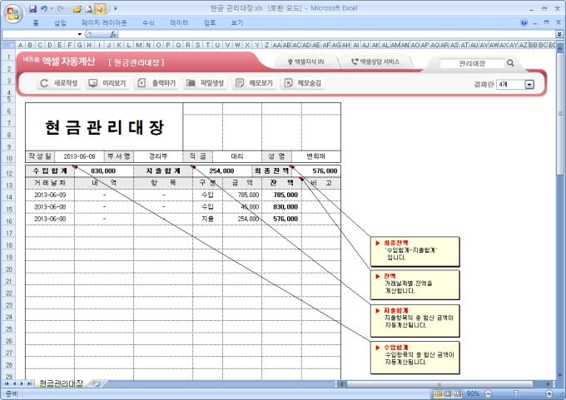Image resolution: width=566 pixels, height=400 pixels.
Task: Zoom in with the plus button
Action: pos(549,393)
